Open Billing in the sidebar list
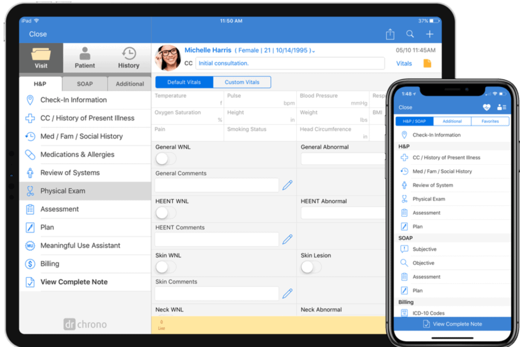Screen dimensions: 520x347 (50, 264)
